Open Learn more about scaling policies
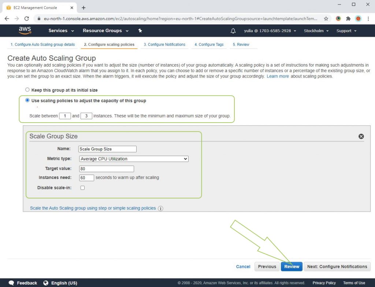 (x=278, y=76)
